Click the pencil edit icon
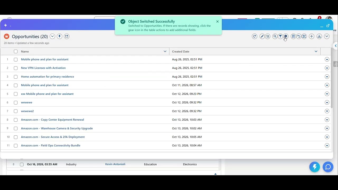 pos(262,36)
